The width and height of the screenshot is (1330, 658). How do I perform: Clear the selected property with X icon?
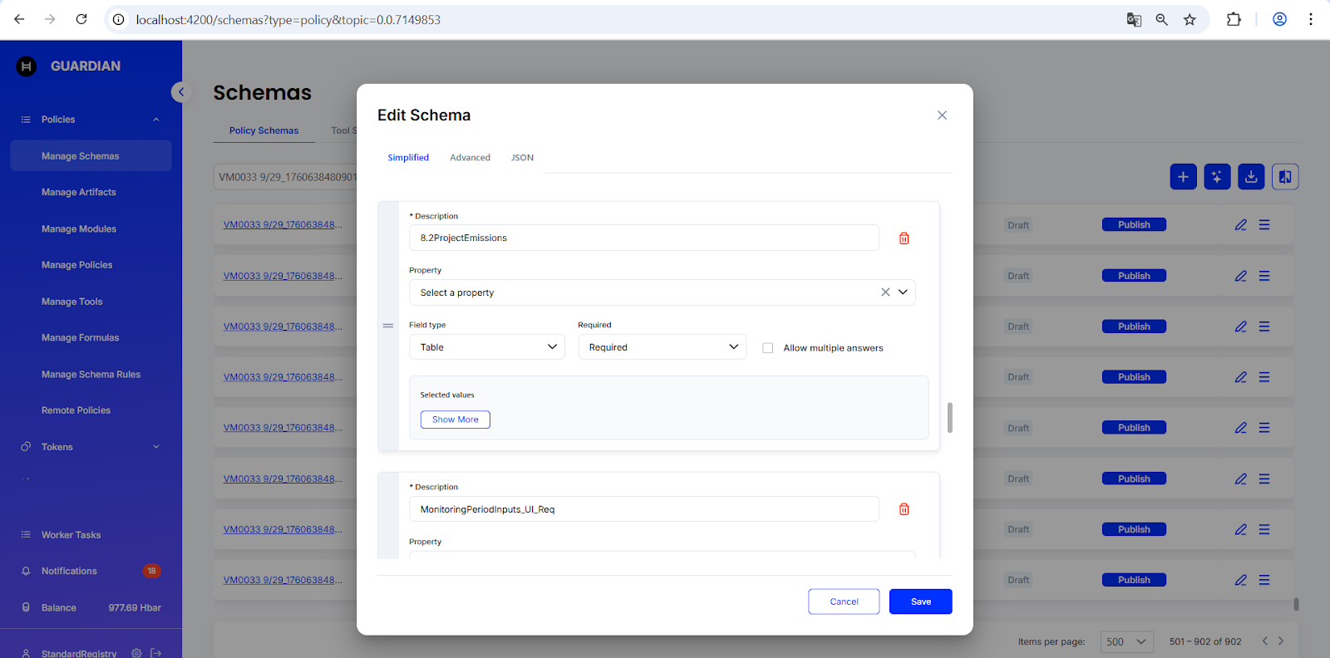pos(885,292)
